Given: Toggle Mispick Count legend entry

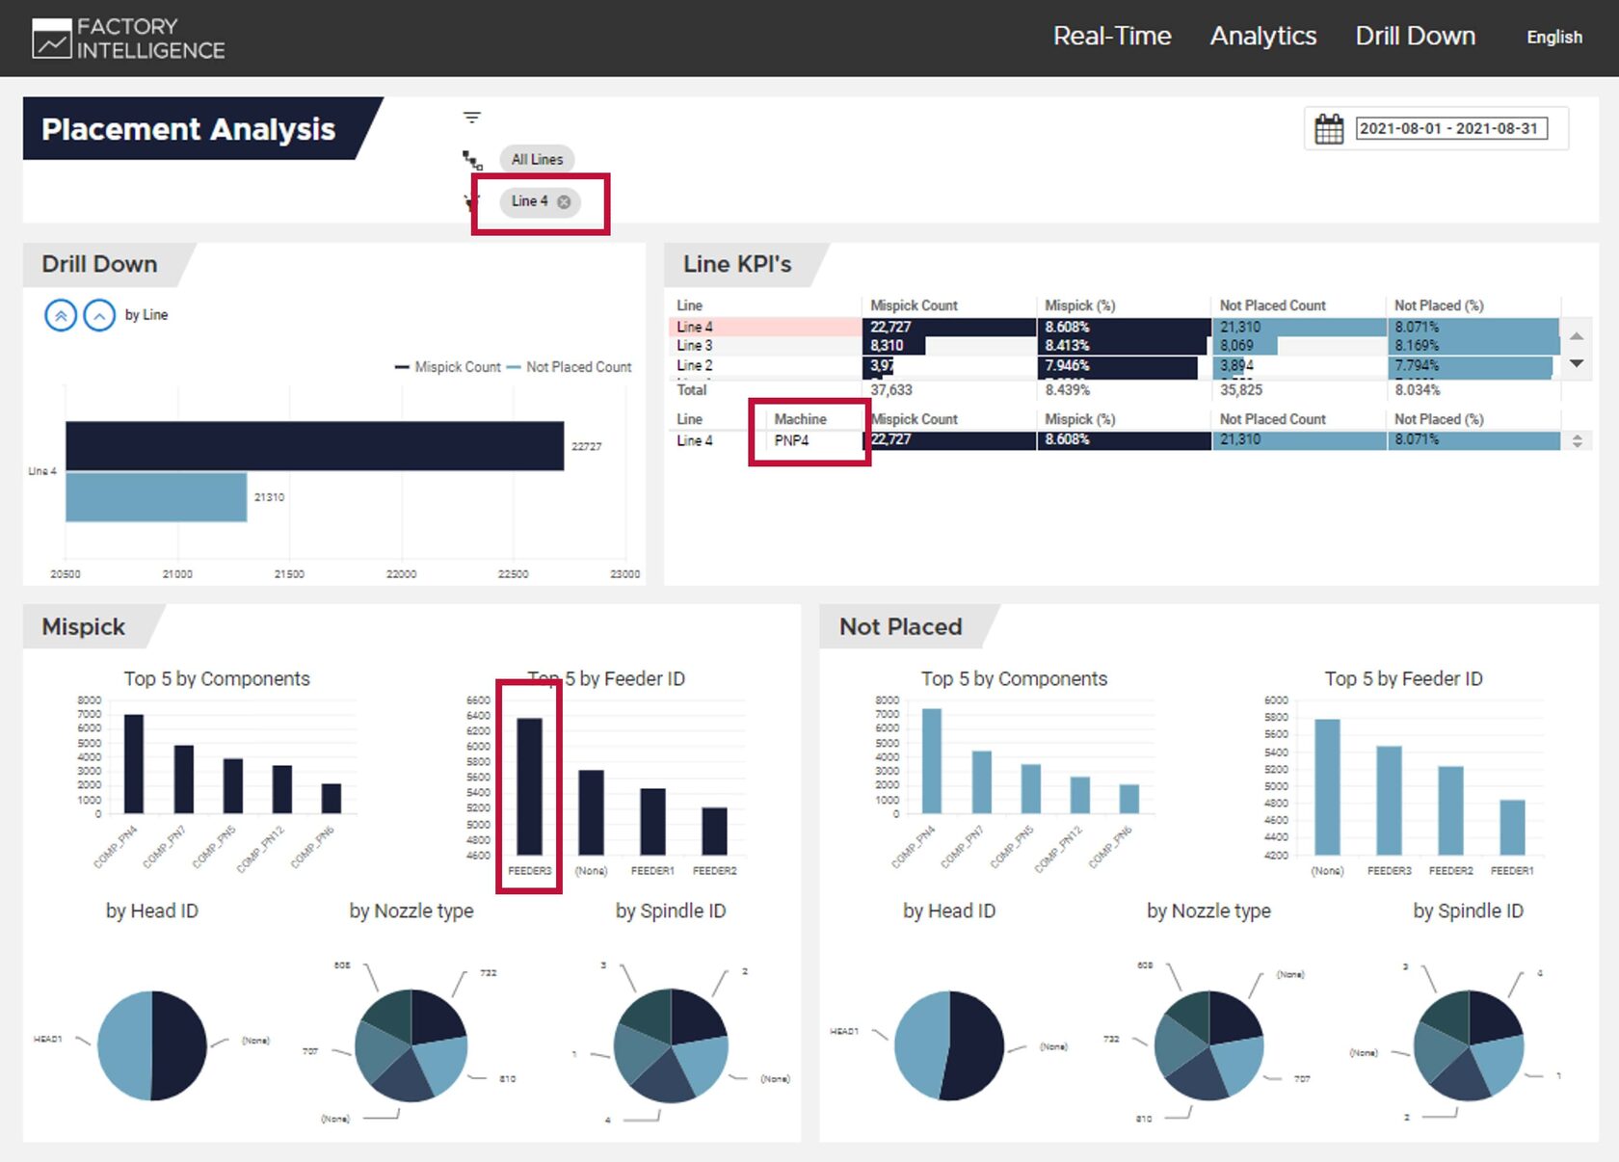Looking at the screenshot, I should pyautogui.click(x=448, y=367).
